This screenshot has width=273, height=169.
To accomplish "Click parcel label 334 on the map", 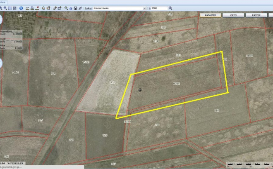I will coord(156,41).
